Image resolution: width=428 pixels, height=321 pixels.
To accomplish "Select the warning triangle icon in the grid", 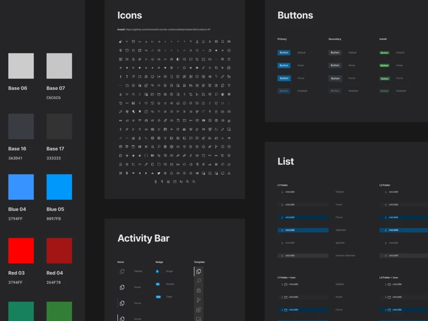I will (229, 173).
